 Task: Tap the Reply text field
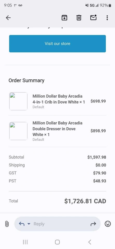pyautogui.click(x=58, y=224)
